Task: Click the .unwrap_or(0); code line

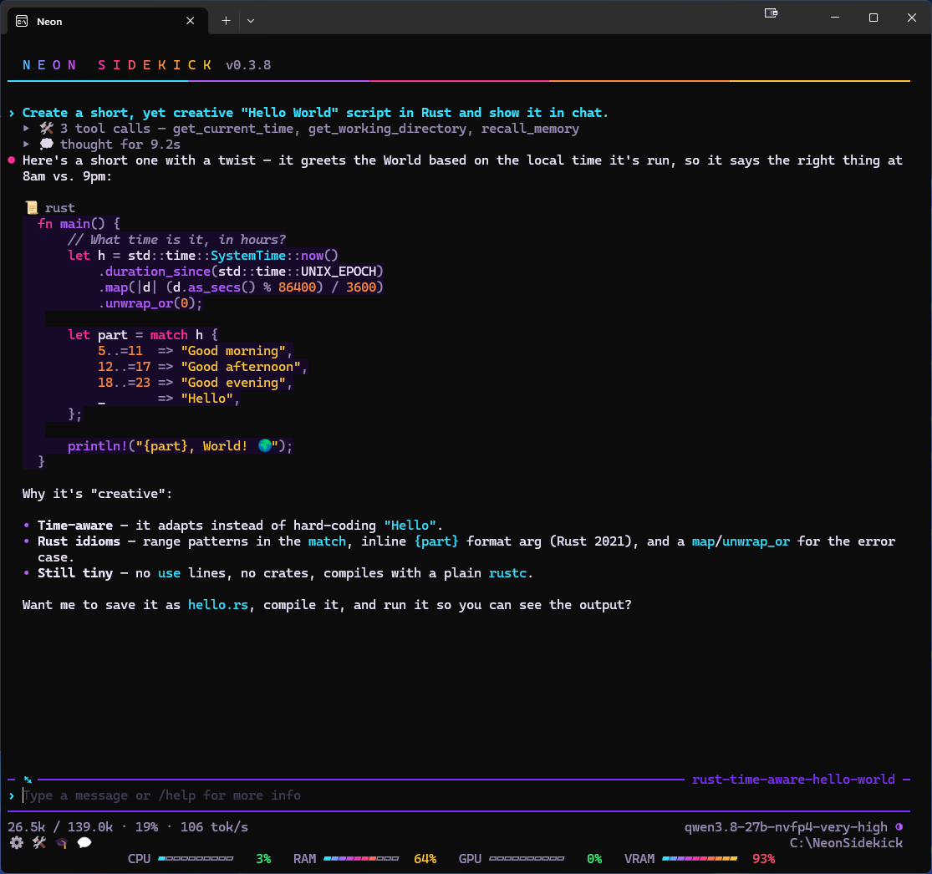Action: (150, 303)
